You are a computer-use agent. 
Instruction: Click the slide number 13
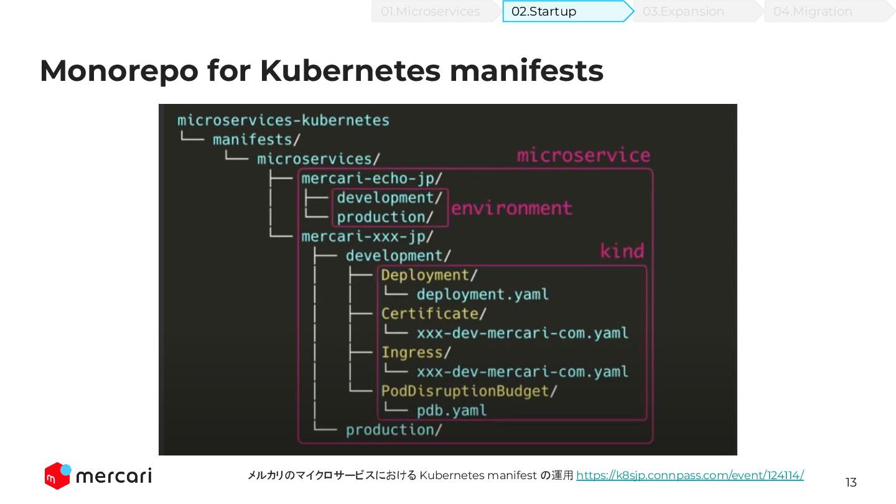point(851,482)
